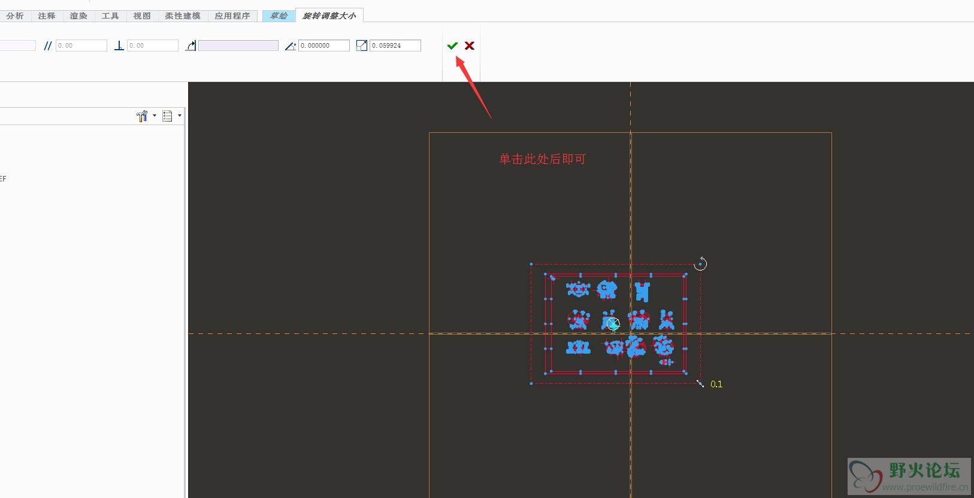Viewport: 974px width, 498px height.
Task: Click the perpendicular offset 0.00 field
Action: (153, 45)
